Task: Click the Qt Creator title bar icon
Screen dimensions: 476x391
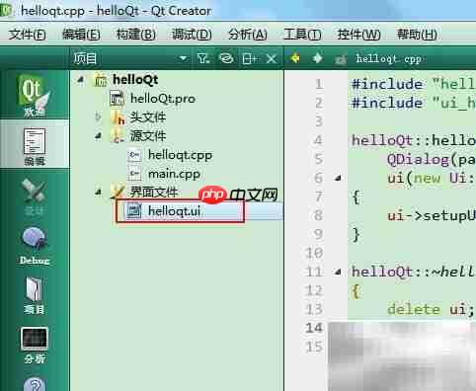Action: [6, 11]
